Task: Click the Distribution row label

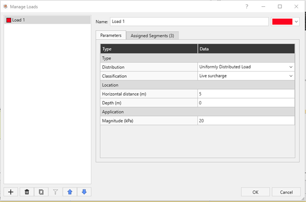Action: (113, 67)
